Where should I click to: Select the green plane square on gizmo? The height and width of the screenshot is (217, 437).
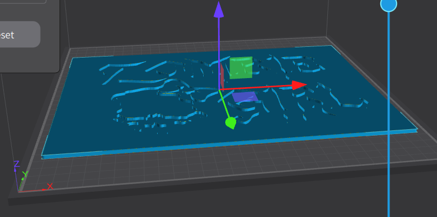[x=241, y=68]
